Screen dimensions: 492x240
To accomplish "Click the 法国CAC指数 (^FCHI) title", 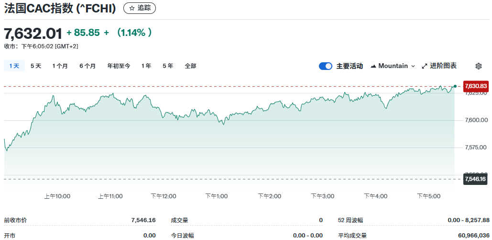I will pos(60,9).
